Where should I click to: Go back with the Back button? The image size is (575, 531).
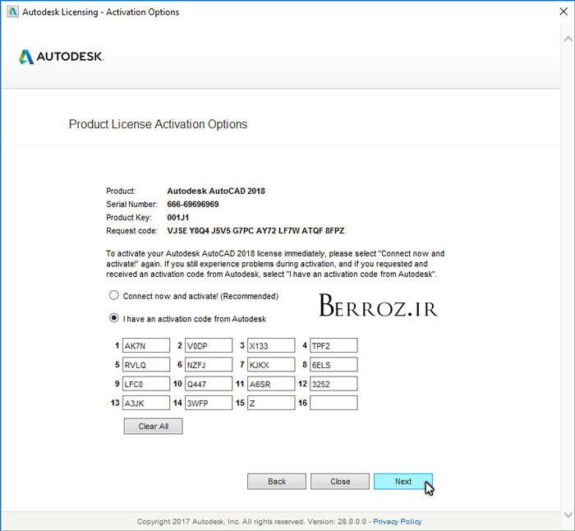(x=277, y=482)
